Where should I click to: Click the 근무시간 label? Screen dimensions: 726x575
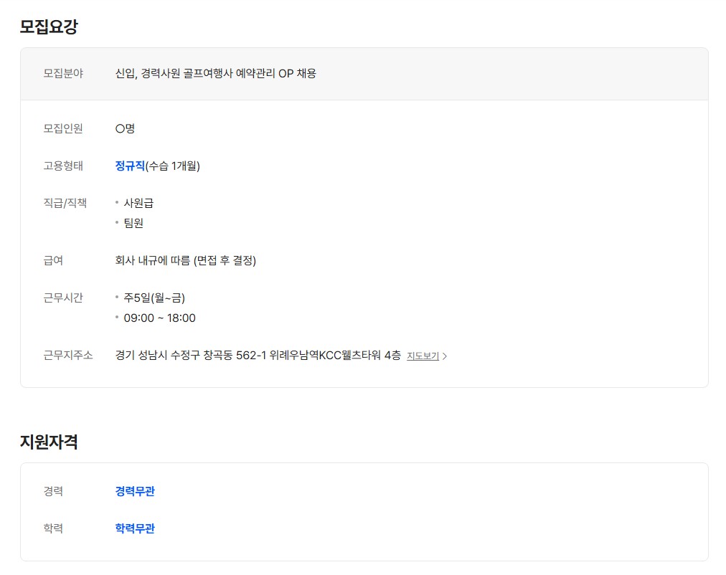click(x=63, y=298)
